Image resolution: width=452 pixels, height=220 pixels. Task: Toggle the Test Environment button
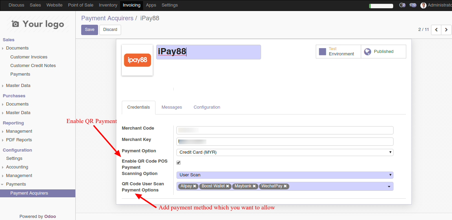point(338,52)
